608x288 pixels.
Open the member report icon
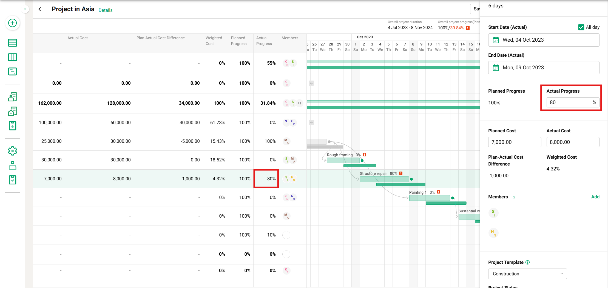12,97
